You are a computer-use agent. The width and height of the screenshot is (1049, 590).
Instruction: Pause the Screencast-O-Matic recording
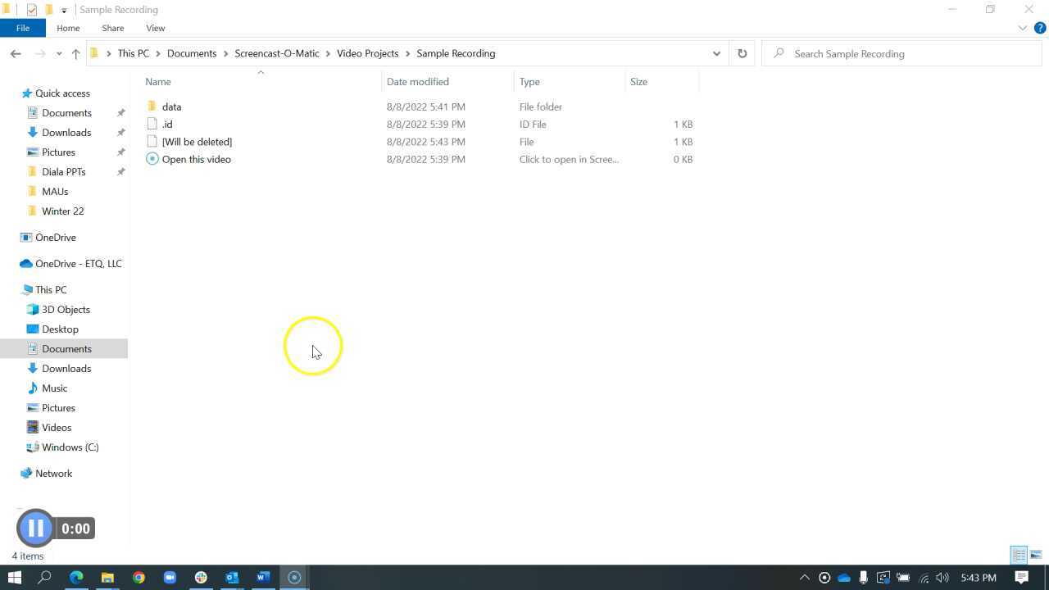click(35, 528)
